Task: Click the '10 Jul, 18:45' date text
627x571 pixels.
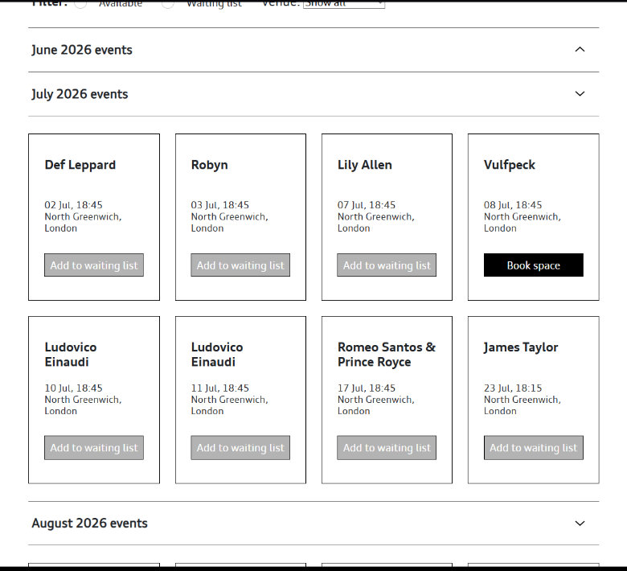Action: click(x=74, y=388)
